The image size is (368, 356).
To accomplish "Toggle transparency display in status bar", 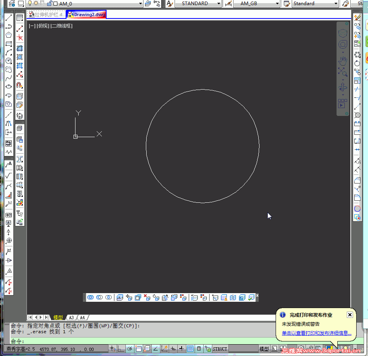I will [x=190, y=349].
